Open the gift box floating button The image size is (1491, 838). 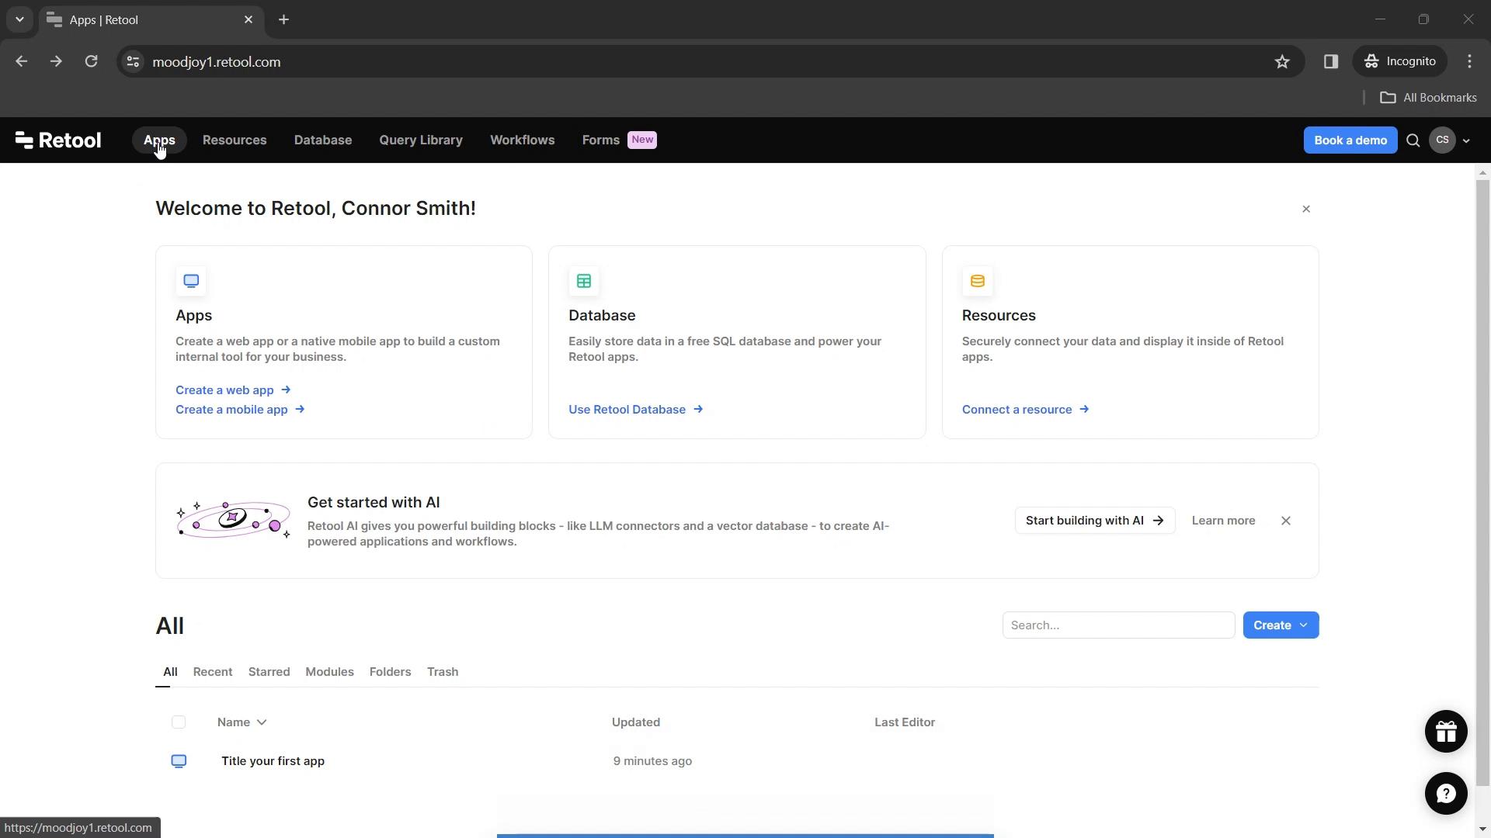click(1446, 732)
